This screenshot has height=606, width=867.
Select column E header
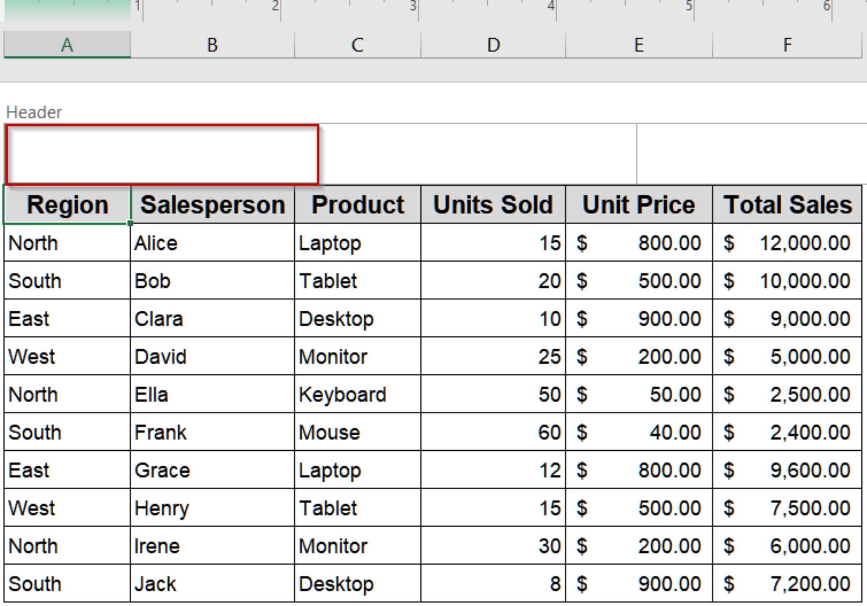pos(638,44)
